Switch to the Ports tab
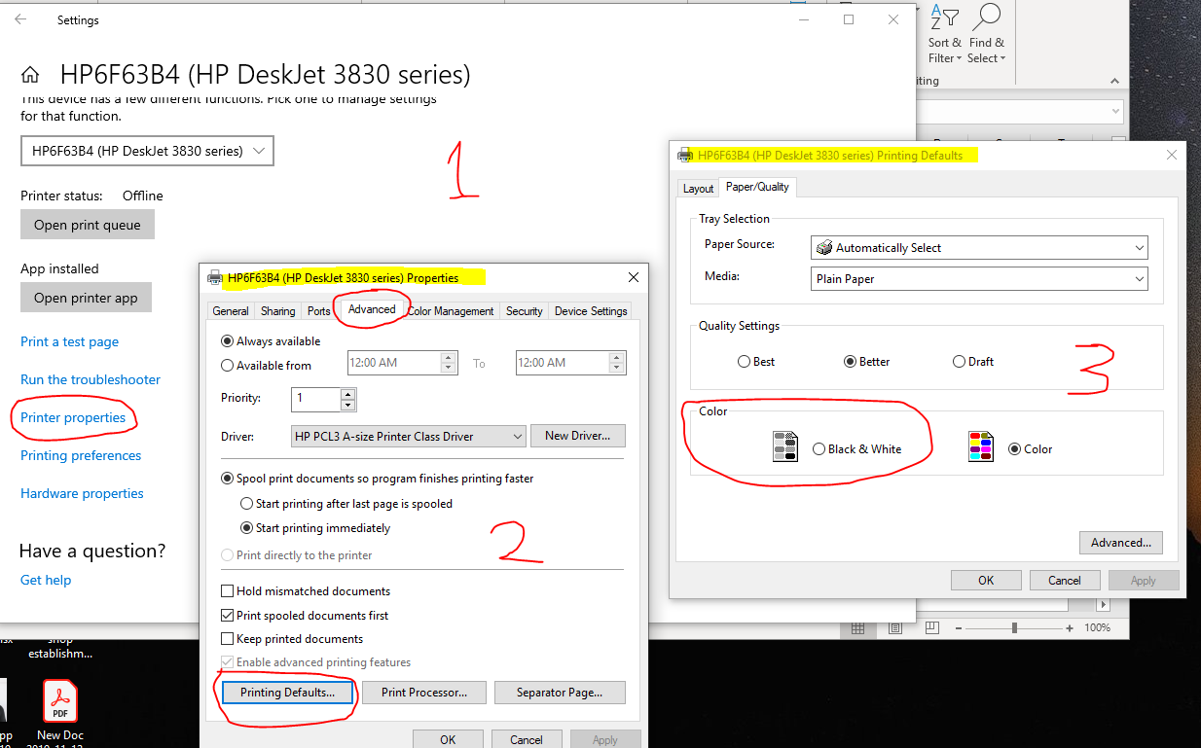The image size is (1201, 748). (319, 311)
